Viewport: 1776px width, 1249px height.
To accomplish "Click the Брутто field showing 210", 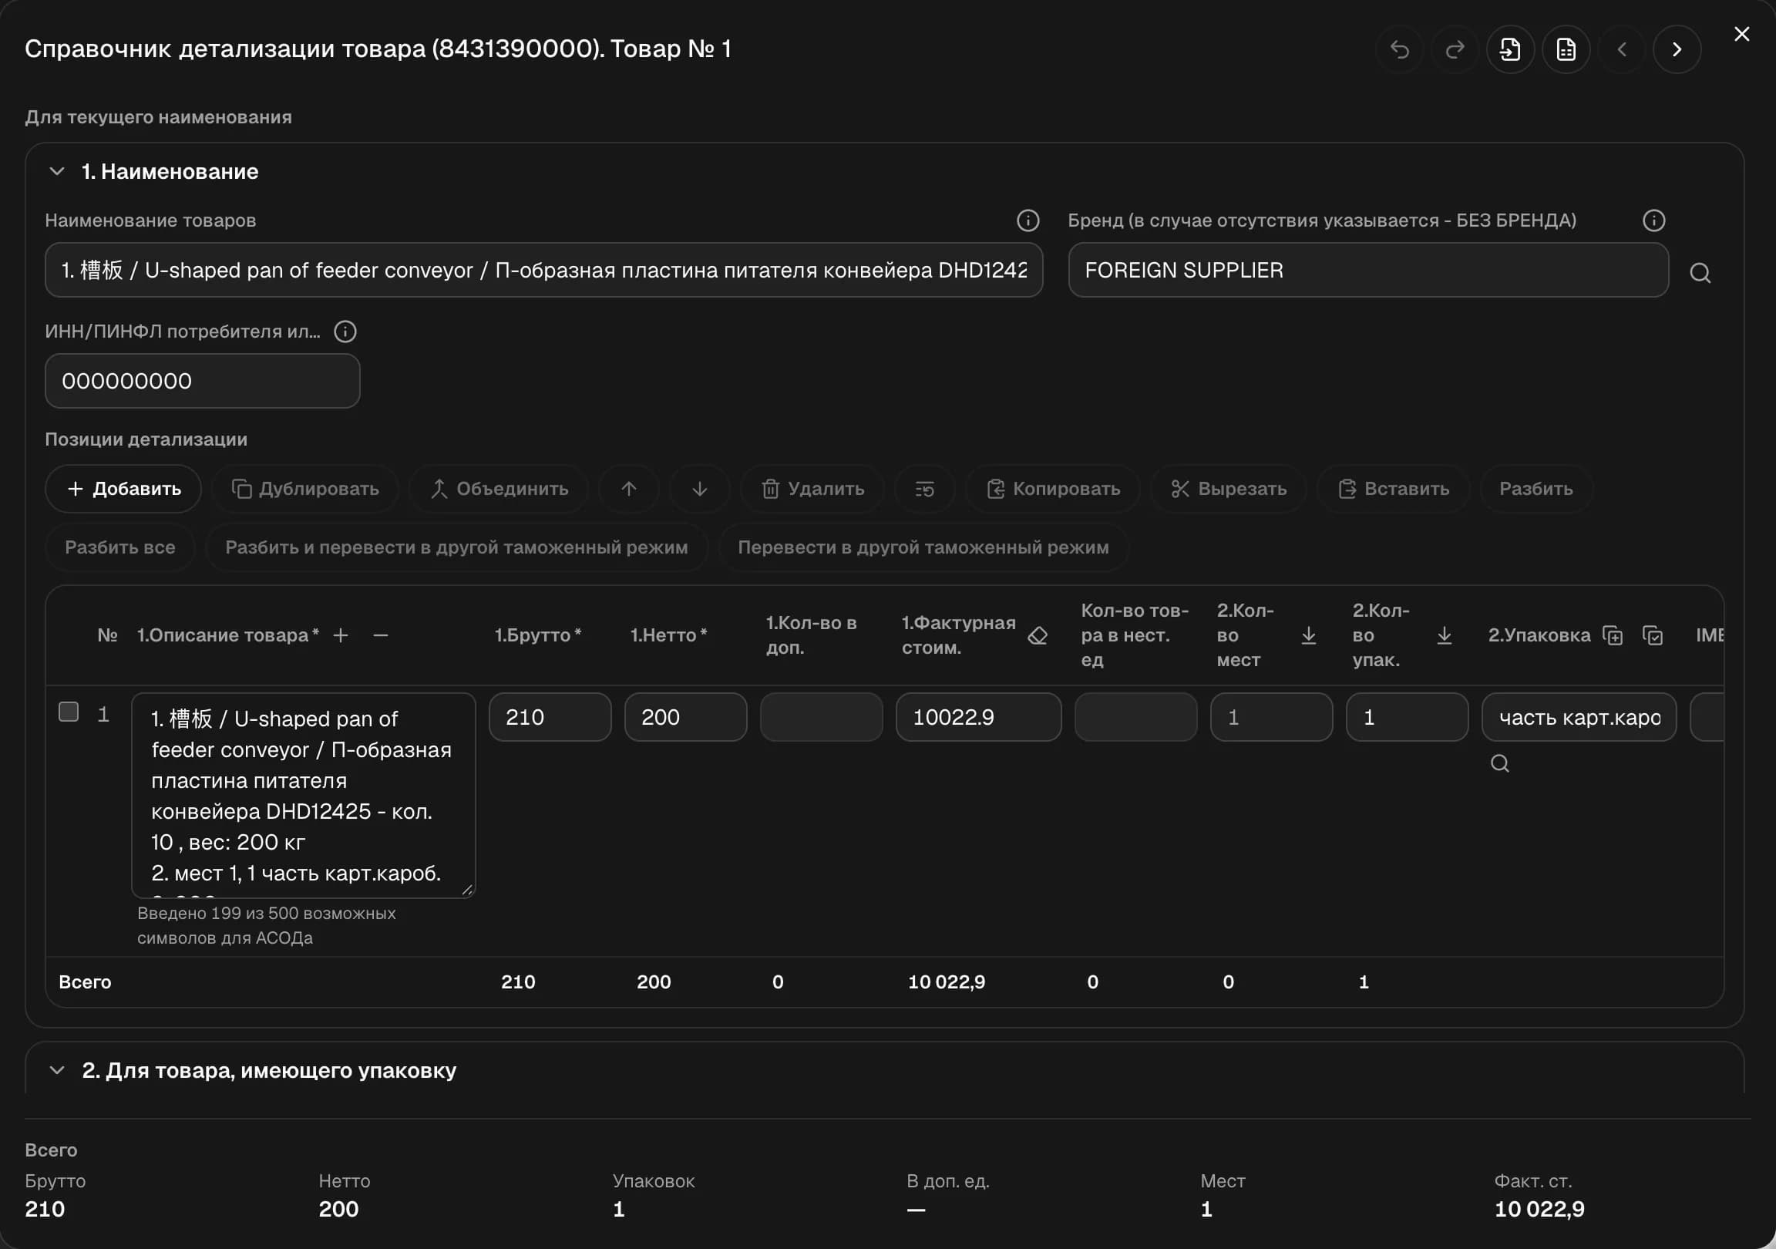I will [550, 717].
